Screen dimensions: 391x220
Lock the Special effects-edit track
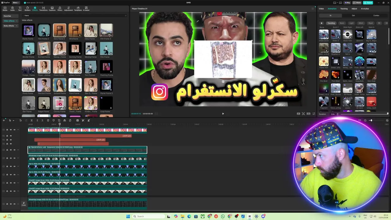7,150
